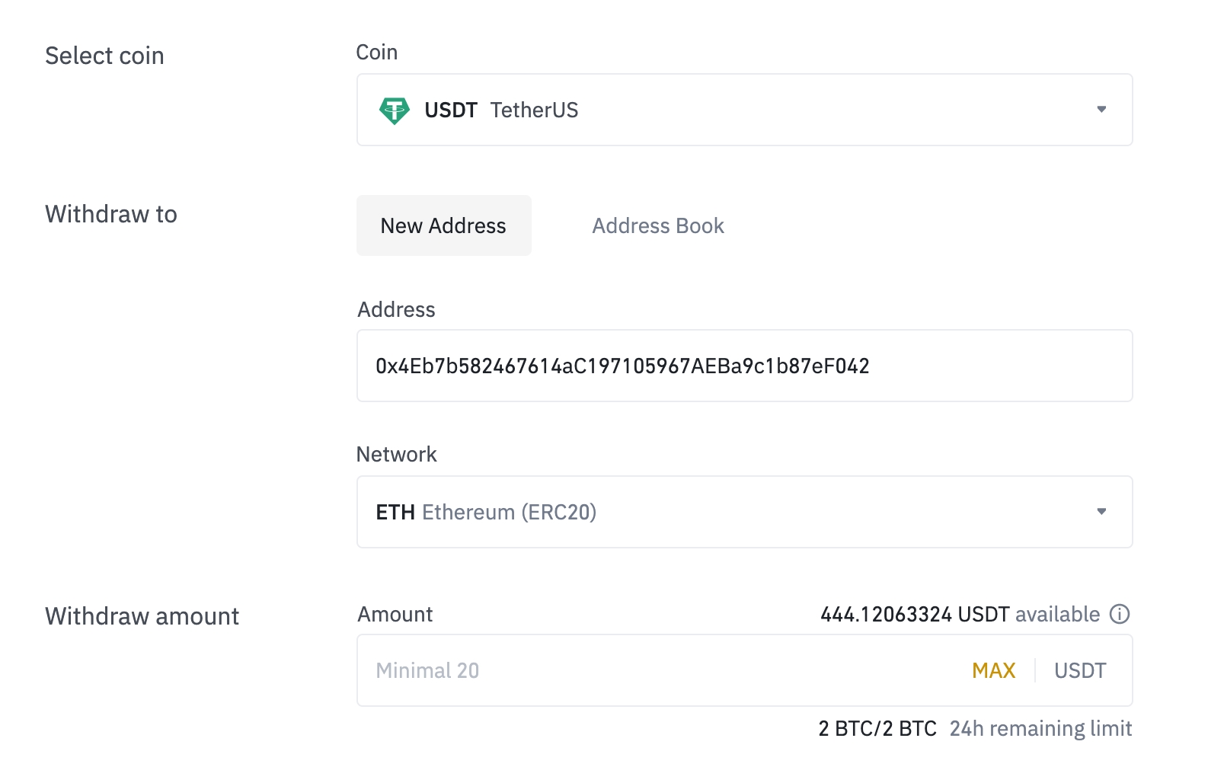The image size is (1208, 783).
Task: Click the 2 BTC/2 BTC limit value
Action: pyautogui.click(x=877, y=729)
